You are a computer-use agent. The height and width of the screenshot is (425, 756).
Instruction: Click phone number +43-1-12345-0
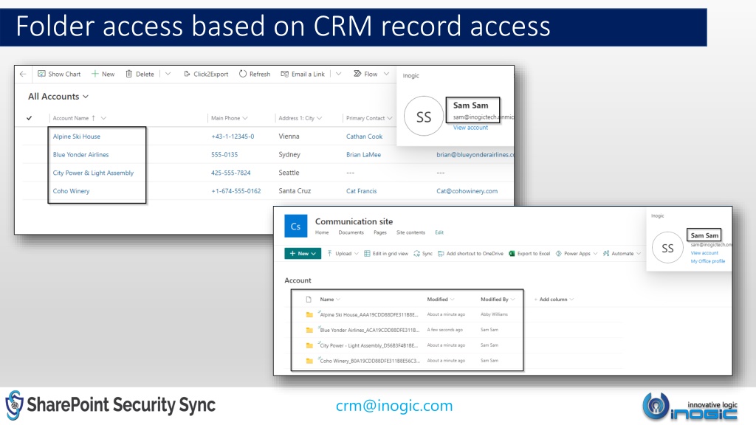(x=233, y=137)
